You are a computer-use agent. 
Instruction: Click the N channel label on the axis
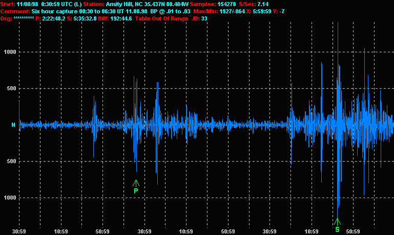[13, 125]
